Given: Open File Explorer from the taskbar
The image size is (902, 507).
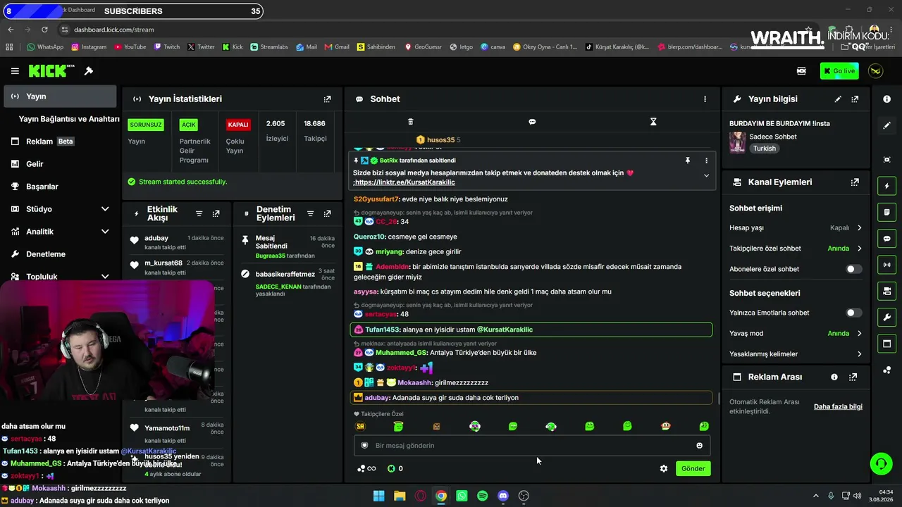Looking at the screenshot, I should [x=400, y=496].
